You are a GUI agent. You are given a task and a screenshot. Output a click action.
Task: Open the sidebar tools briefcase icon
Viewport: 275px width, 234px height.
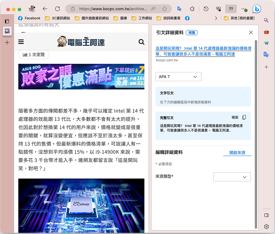(x=266, y=32)
